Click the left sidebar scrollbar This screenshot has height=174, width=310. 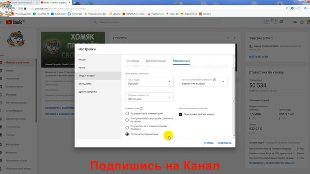(36, 90)
